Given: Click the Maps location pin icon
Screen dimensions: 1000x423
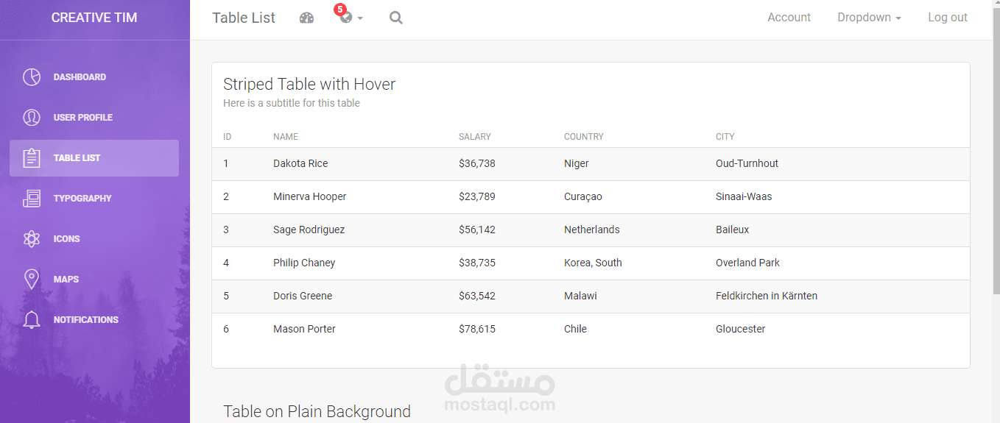Looking at the screenshot, I should click(x=31, y=280).
